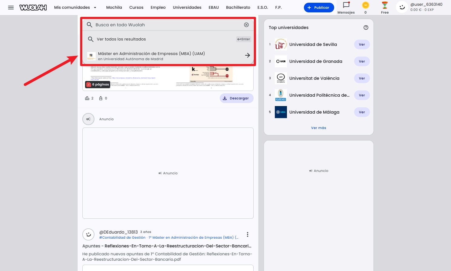Go to Bachillerato

(238, 8)
